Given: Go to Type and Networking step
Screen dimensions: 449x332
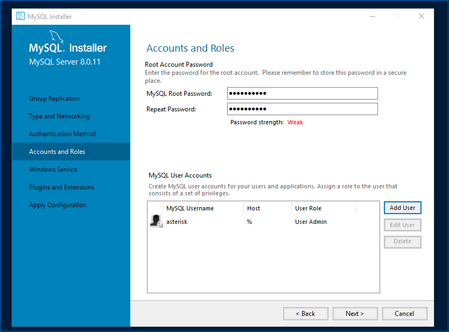Looking at the screenshot, I should [x=59, y=116].
